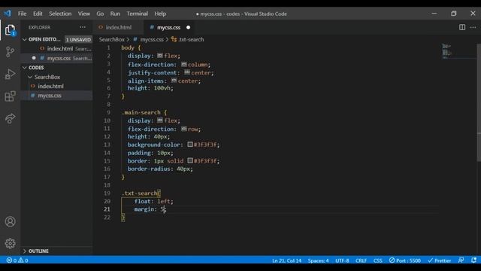Click the Prettier status bar item

pyautogui.click(x=439, y=260)
